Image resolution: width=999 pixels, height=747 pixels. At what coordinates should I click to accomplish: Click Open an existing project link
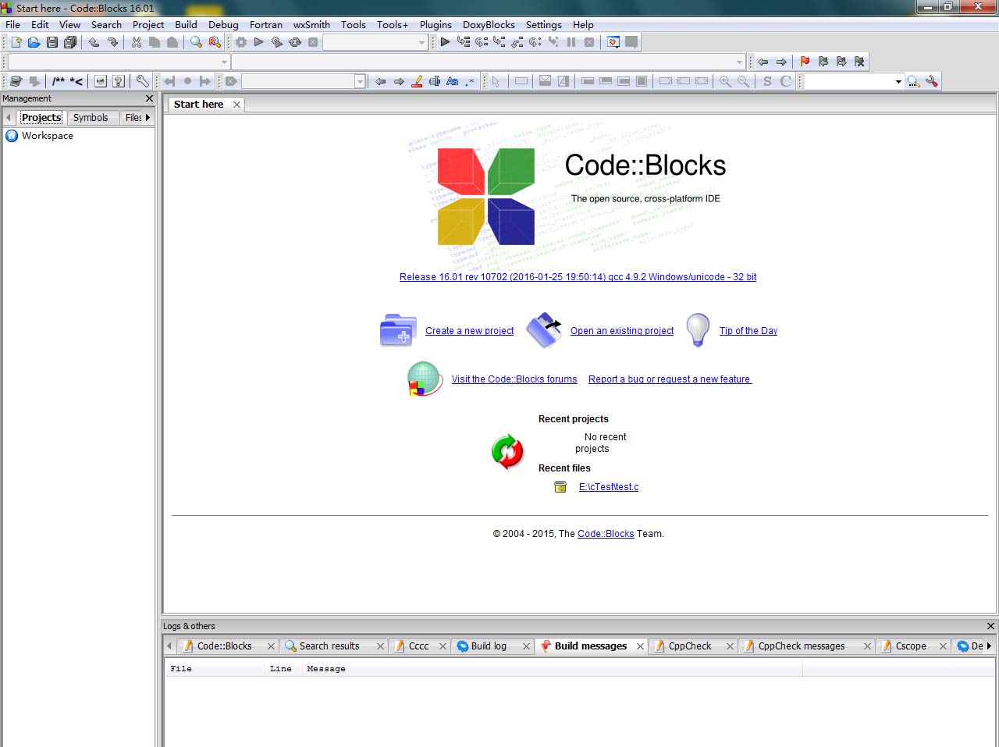(622, 331)
